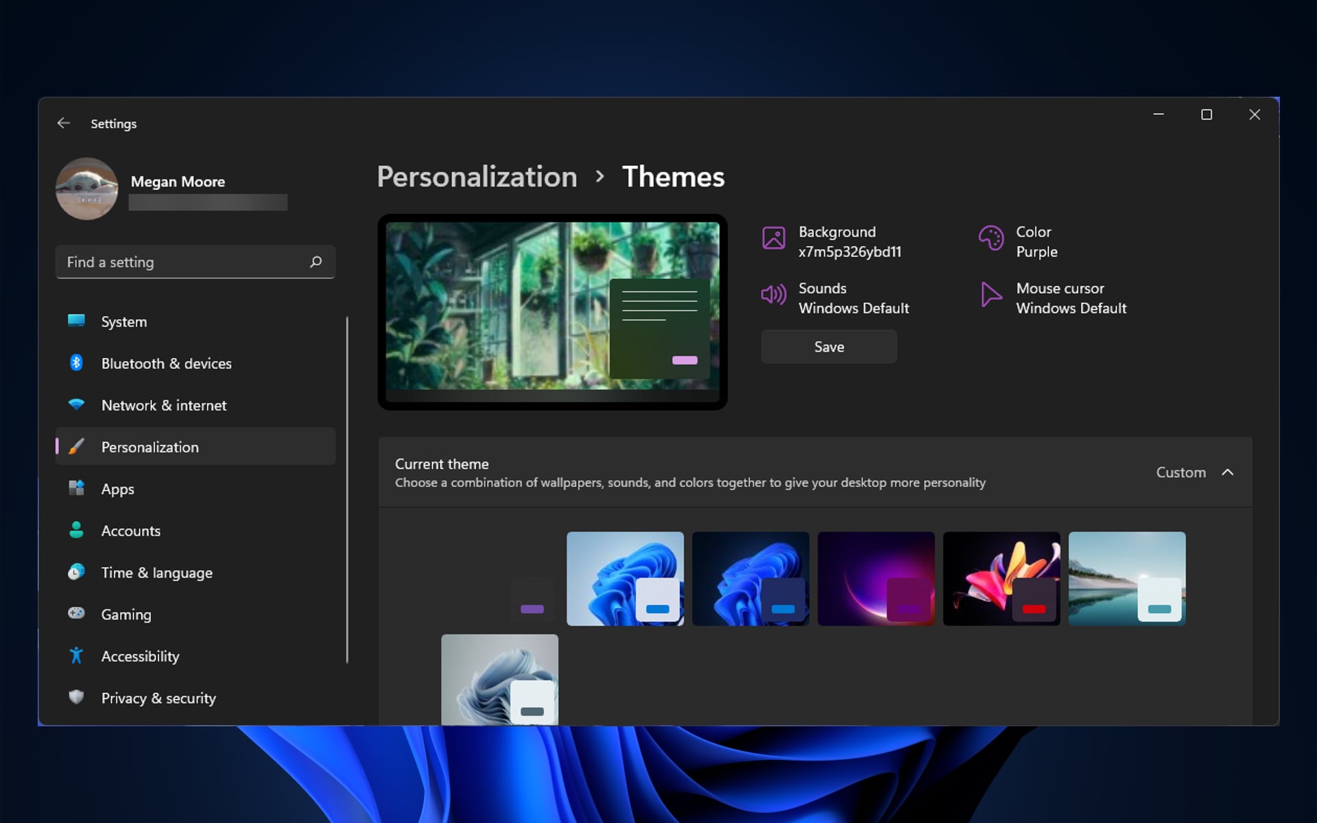The width and height of the screenshot is (1317, 823).
Task: Click the sidebar vertical scrollbar
Action: (x=347, y=490)
